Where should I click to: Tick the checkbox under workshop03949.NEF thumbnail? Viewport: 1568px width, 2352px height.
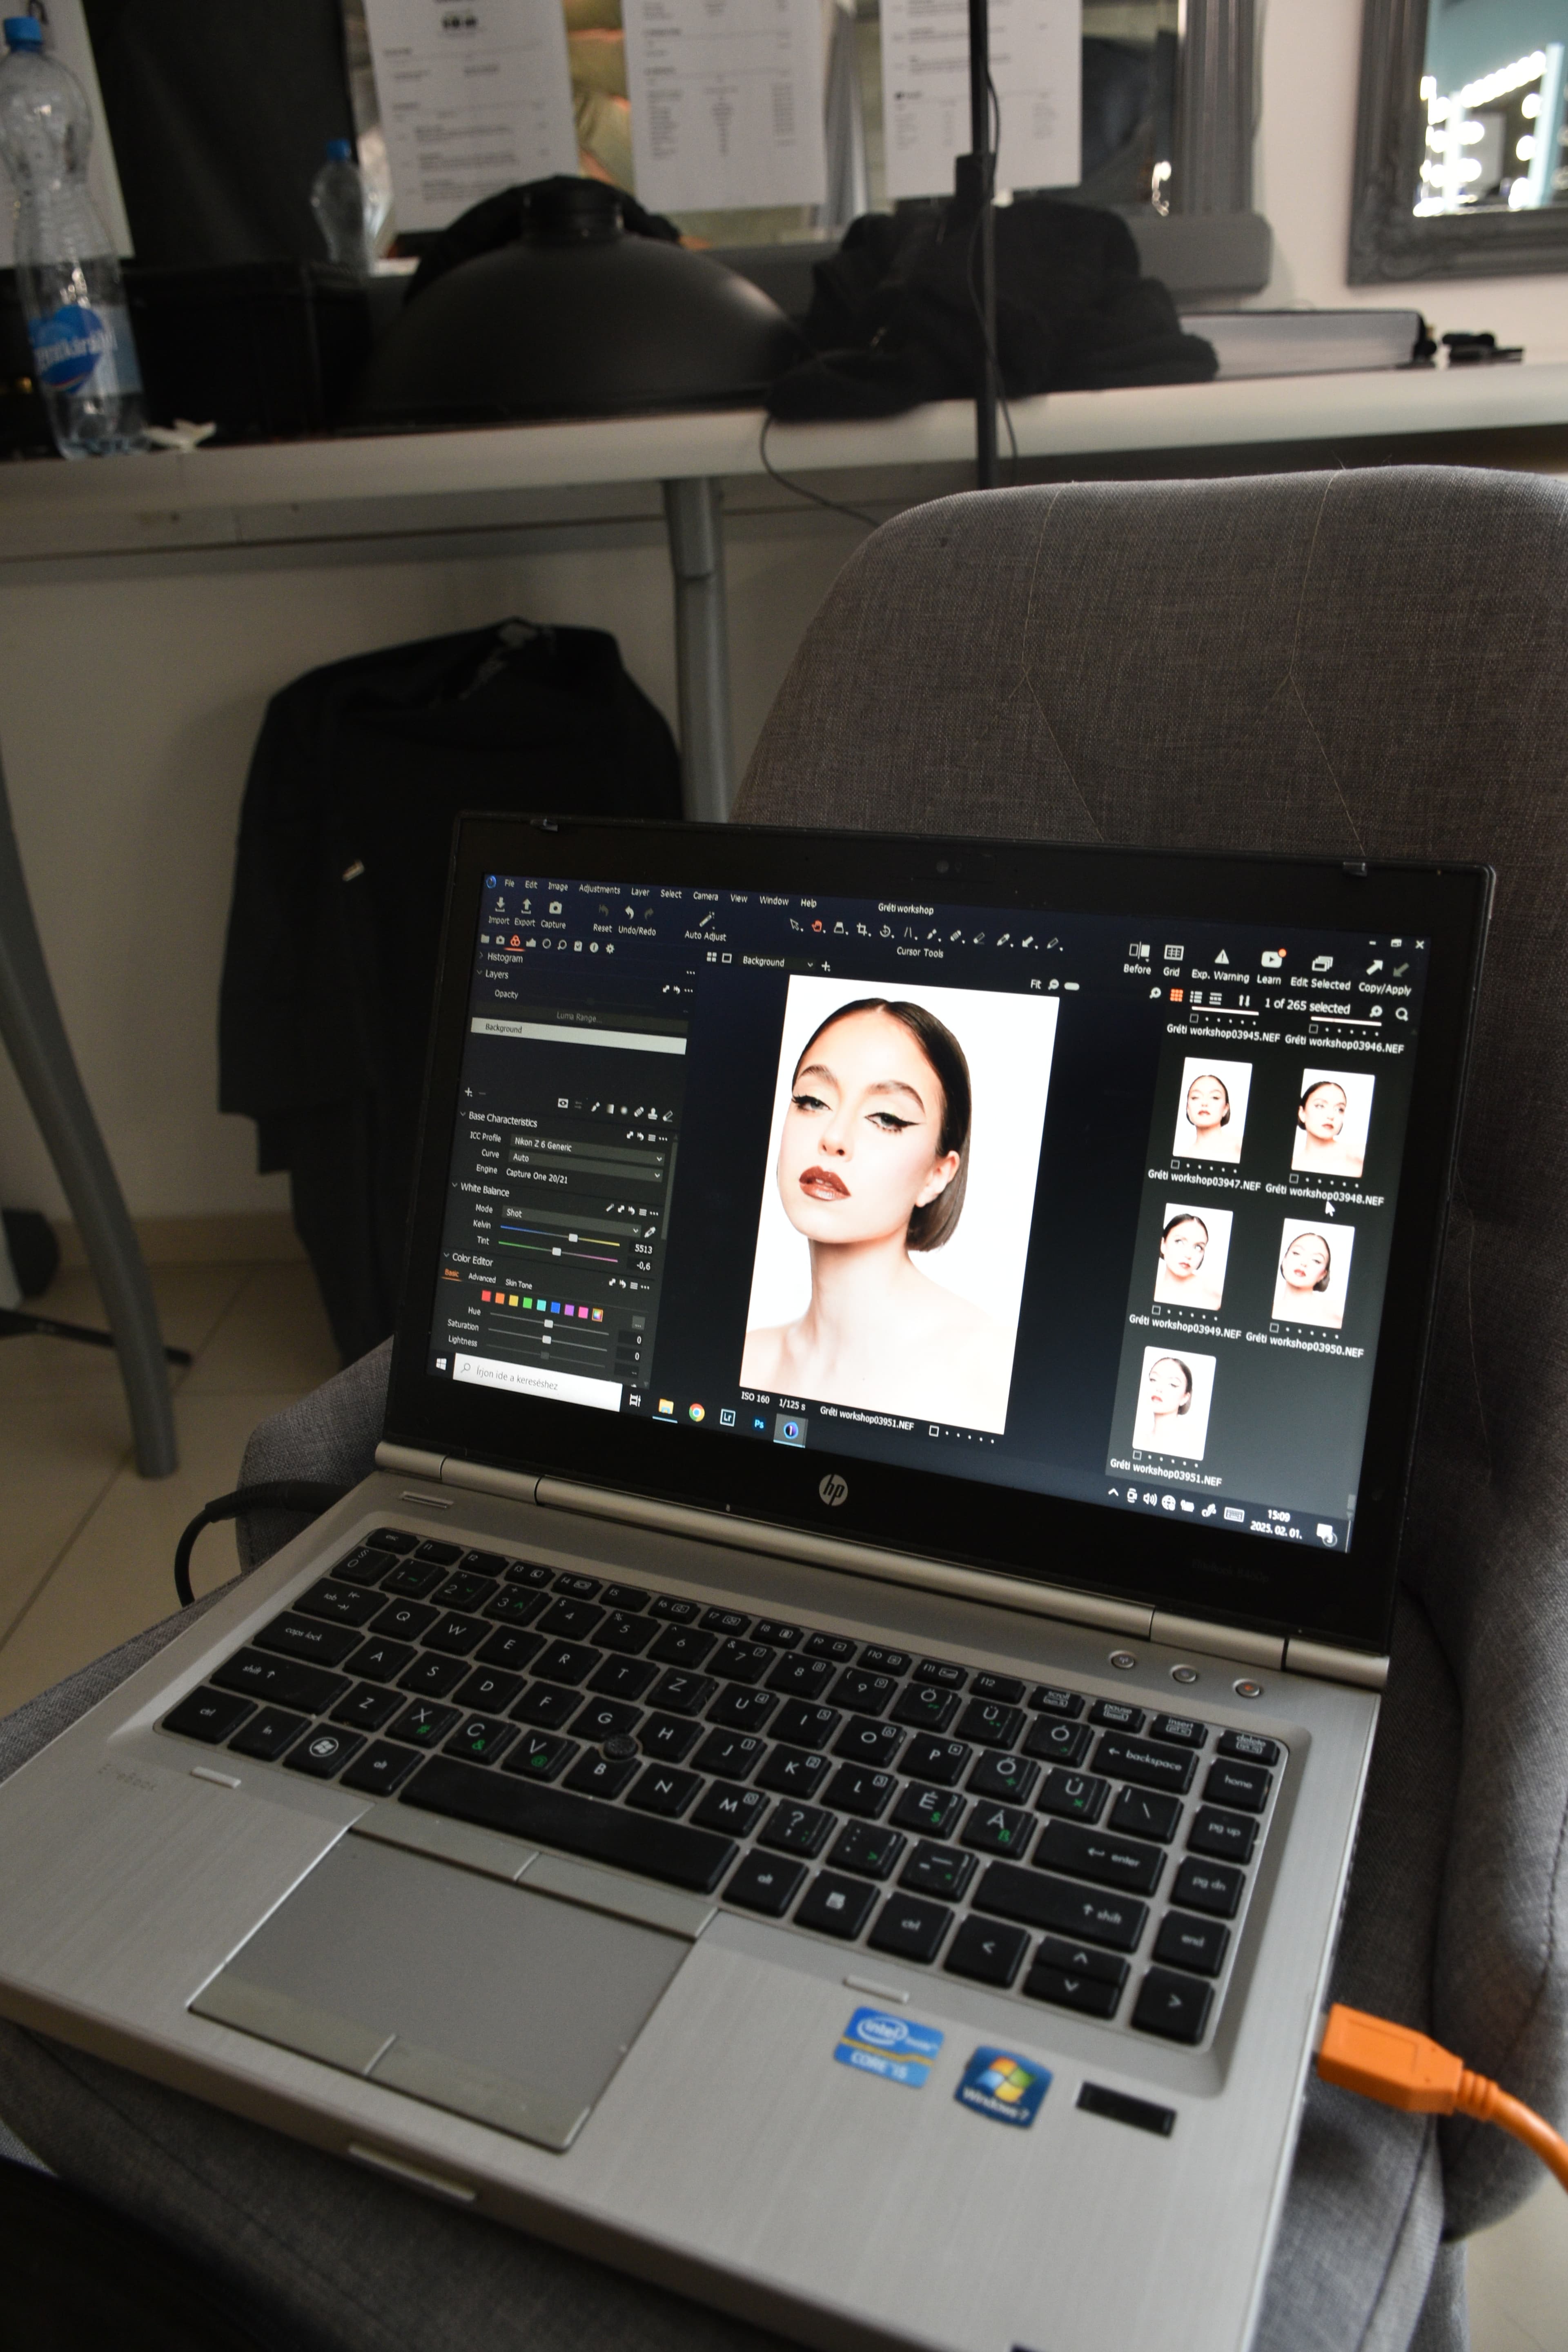click(1156, 1310)
